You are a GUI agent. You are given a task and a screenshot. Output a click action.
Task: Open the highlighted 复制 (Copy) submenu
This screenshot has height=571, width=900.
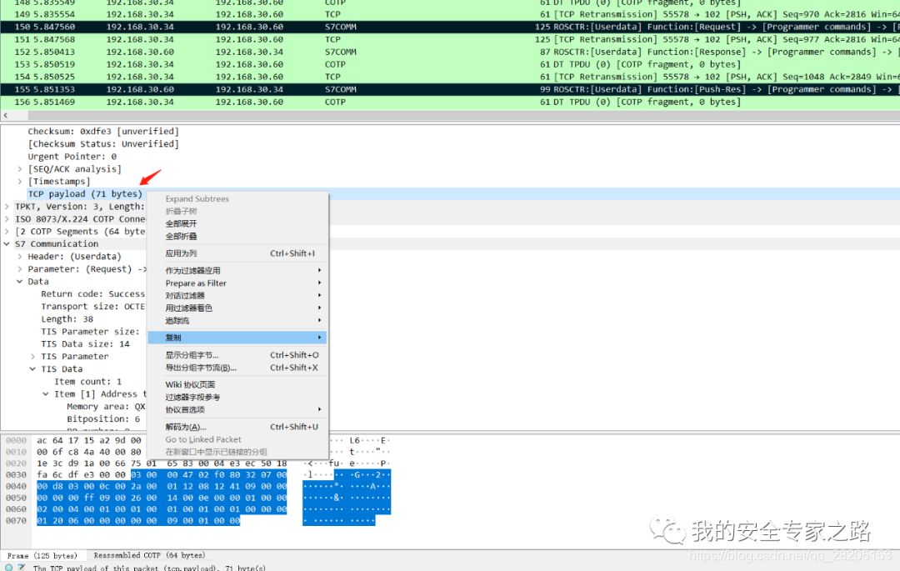tap(237, 338)
